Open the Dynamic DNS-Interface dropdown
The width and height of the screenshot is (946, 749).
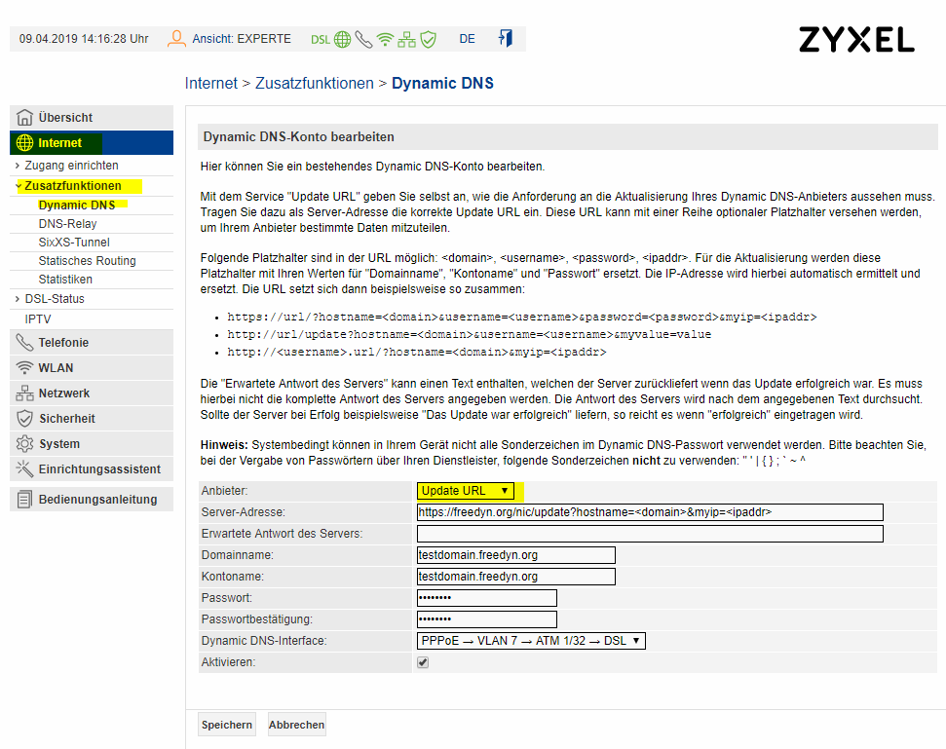pyautogui.click(x=531, y=641)
